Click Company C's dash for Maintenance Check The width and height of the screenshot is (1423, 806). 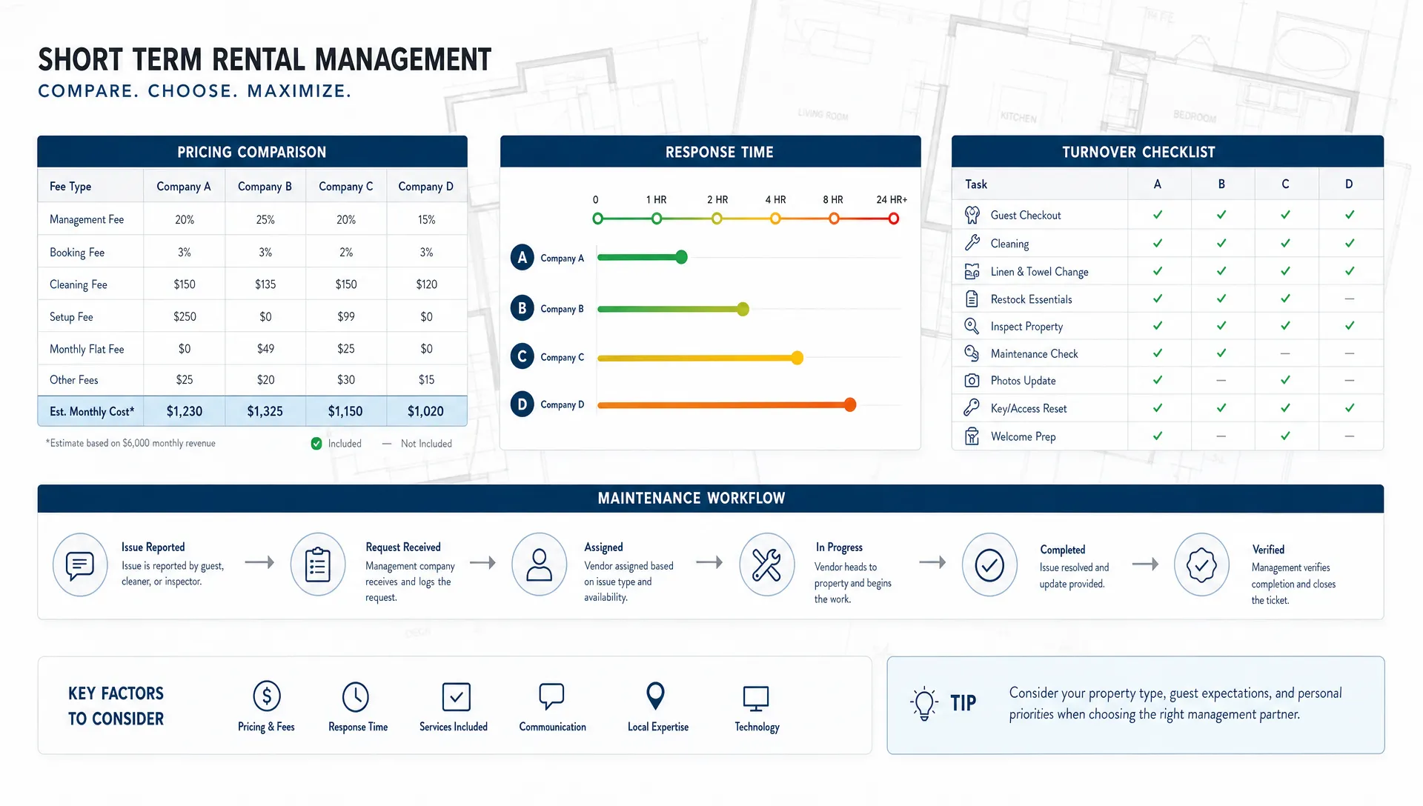1285,354
